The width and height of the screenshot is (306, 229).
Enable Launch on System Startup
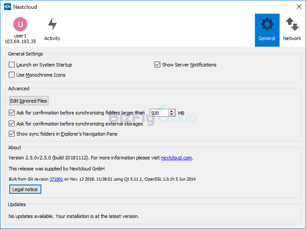(12, 65)
